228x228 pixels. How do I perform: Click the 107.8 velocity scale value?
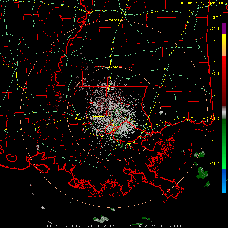pyautogui.click(x=215, y=28)
